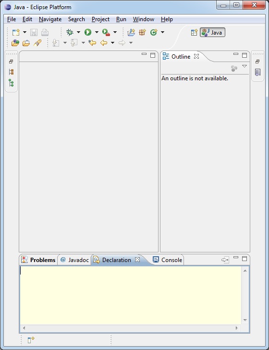Open the New wizard dropdown arrow

tap(25, 32)
